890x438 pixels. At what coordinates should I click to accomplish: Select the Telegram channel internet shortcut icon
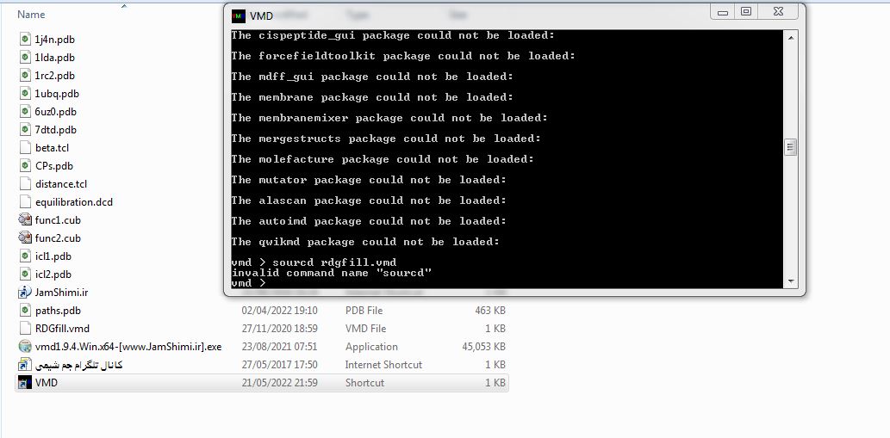25,364
